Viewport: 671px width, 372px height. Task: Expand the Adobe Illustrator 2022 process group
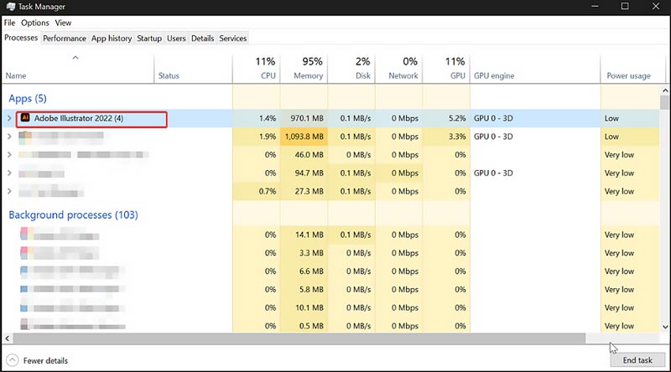9,118
